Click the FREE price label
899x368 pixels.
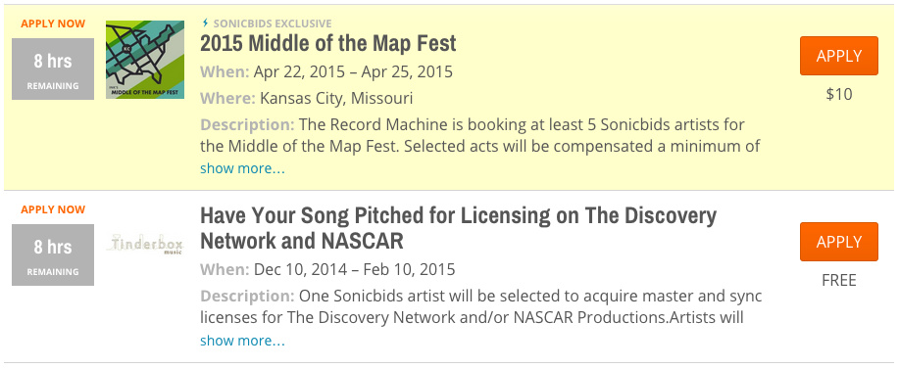point(839,281)
